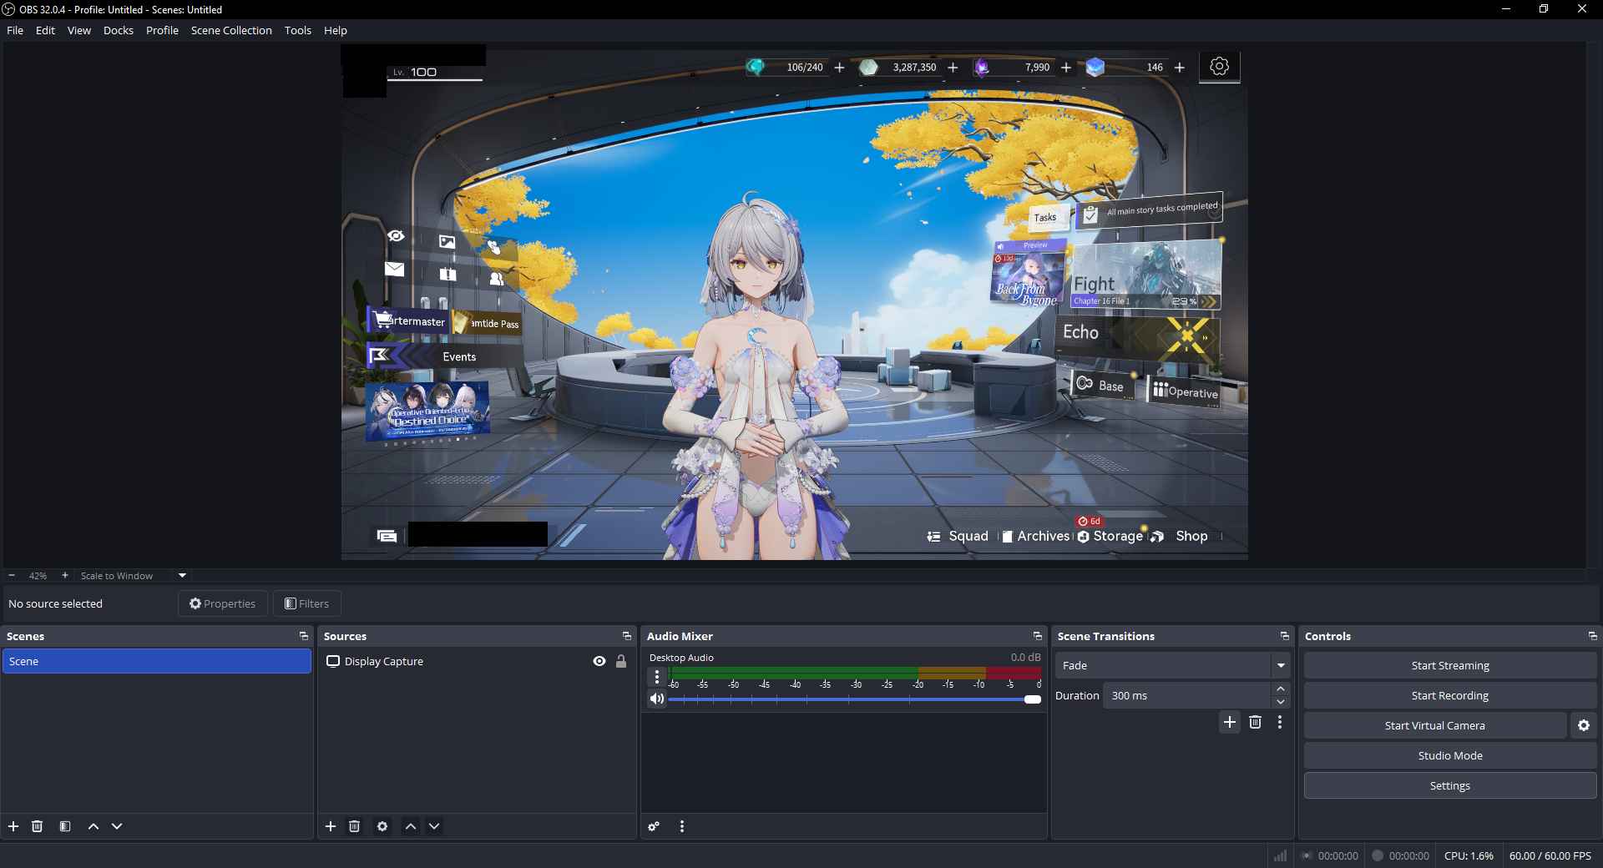The image size is (1603, 868).
Task: Open OBS Settings button
Action: coord(1450,786)
